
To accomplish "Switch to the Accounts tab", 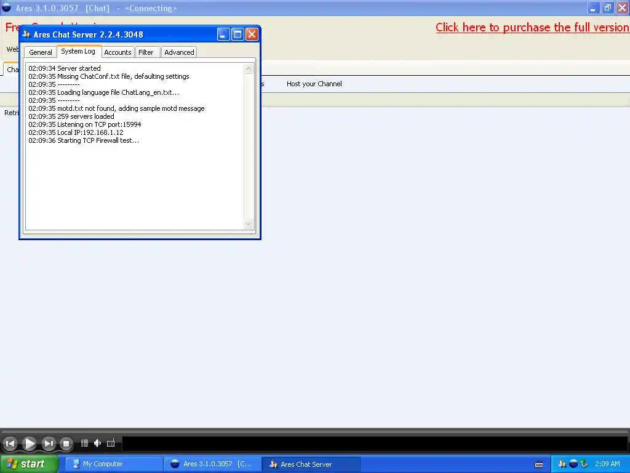I will pyautogui.click(x=118, y=52).
